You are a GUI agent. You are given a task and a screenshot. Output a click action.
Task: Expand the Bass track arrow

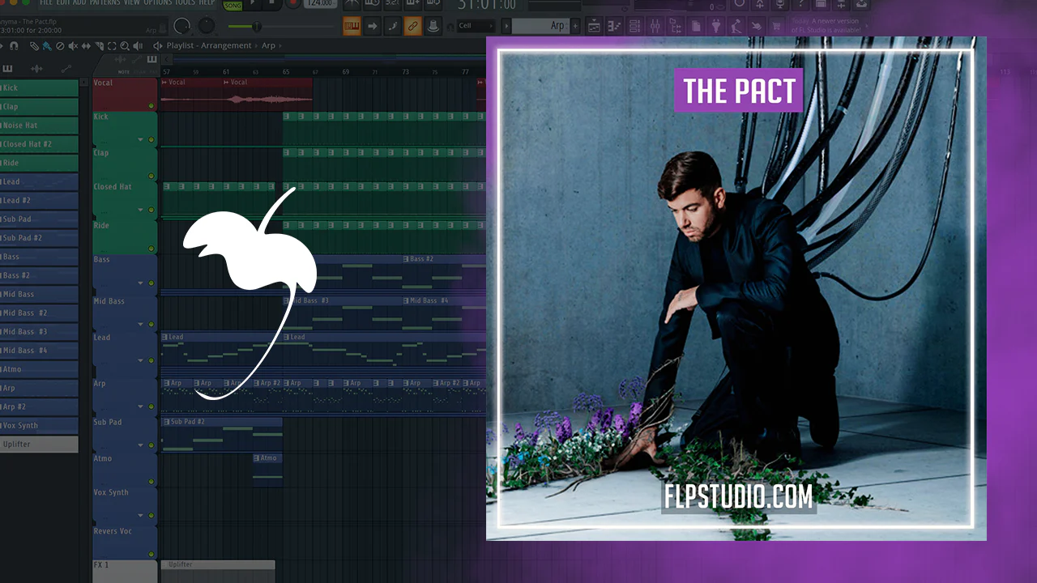point(140,283)
